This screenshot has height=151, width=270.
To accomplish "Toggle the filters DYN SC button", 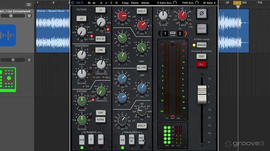I will point(100,39).
